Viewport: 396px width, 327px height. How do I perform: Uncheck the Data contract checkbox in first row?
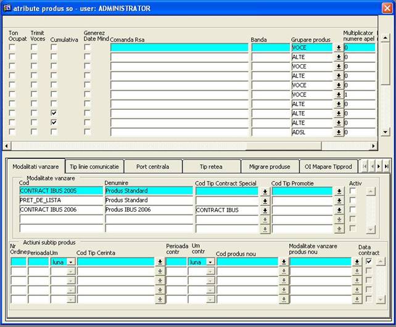[369, 262]
